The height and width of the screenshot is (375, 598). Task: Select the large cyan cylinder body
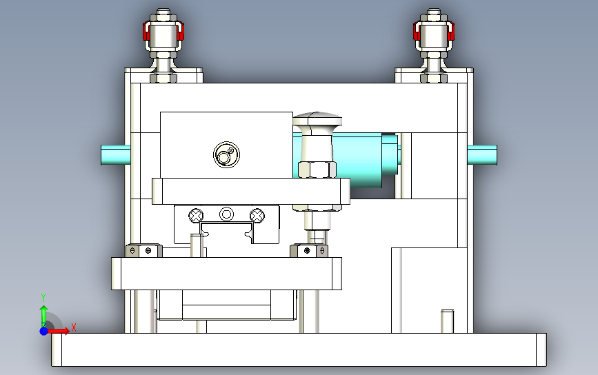point(359,160)
